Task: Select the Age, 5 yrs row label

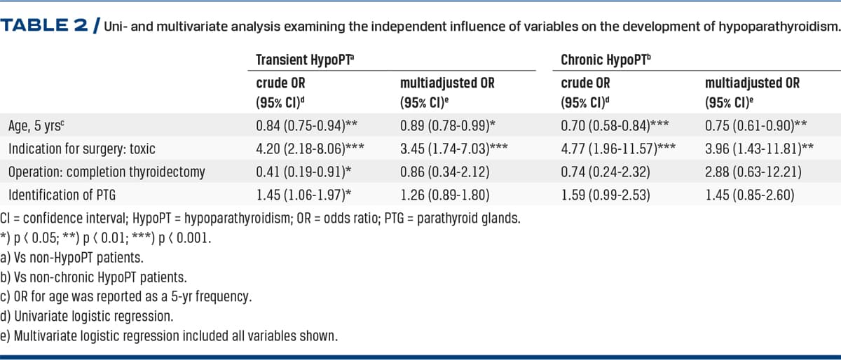Action: [39, 127]
